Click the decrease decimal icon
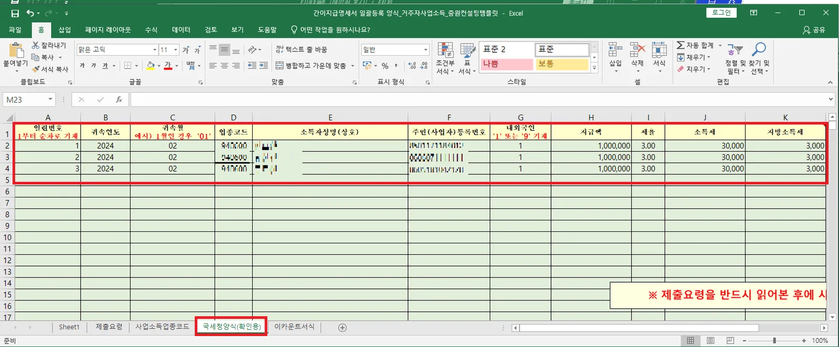This screenshot has height=347, width=839. point(424,65)
